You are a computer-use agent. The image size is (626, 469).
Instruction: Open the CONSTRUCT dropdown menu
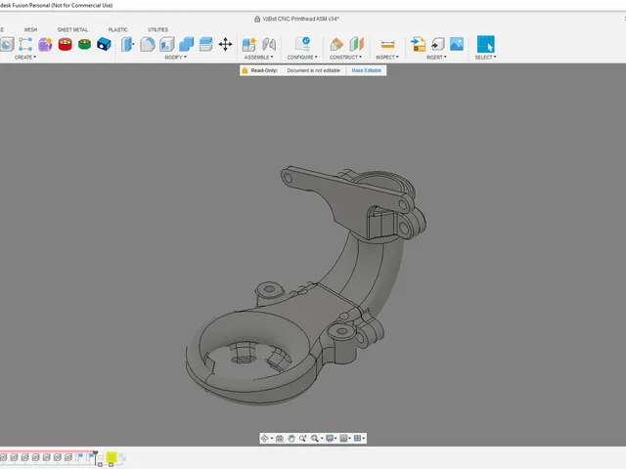345,58
